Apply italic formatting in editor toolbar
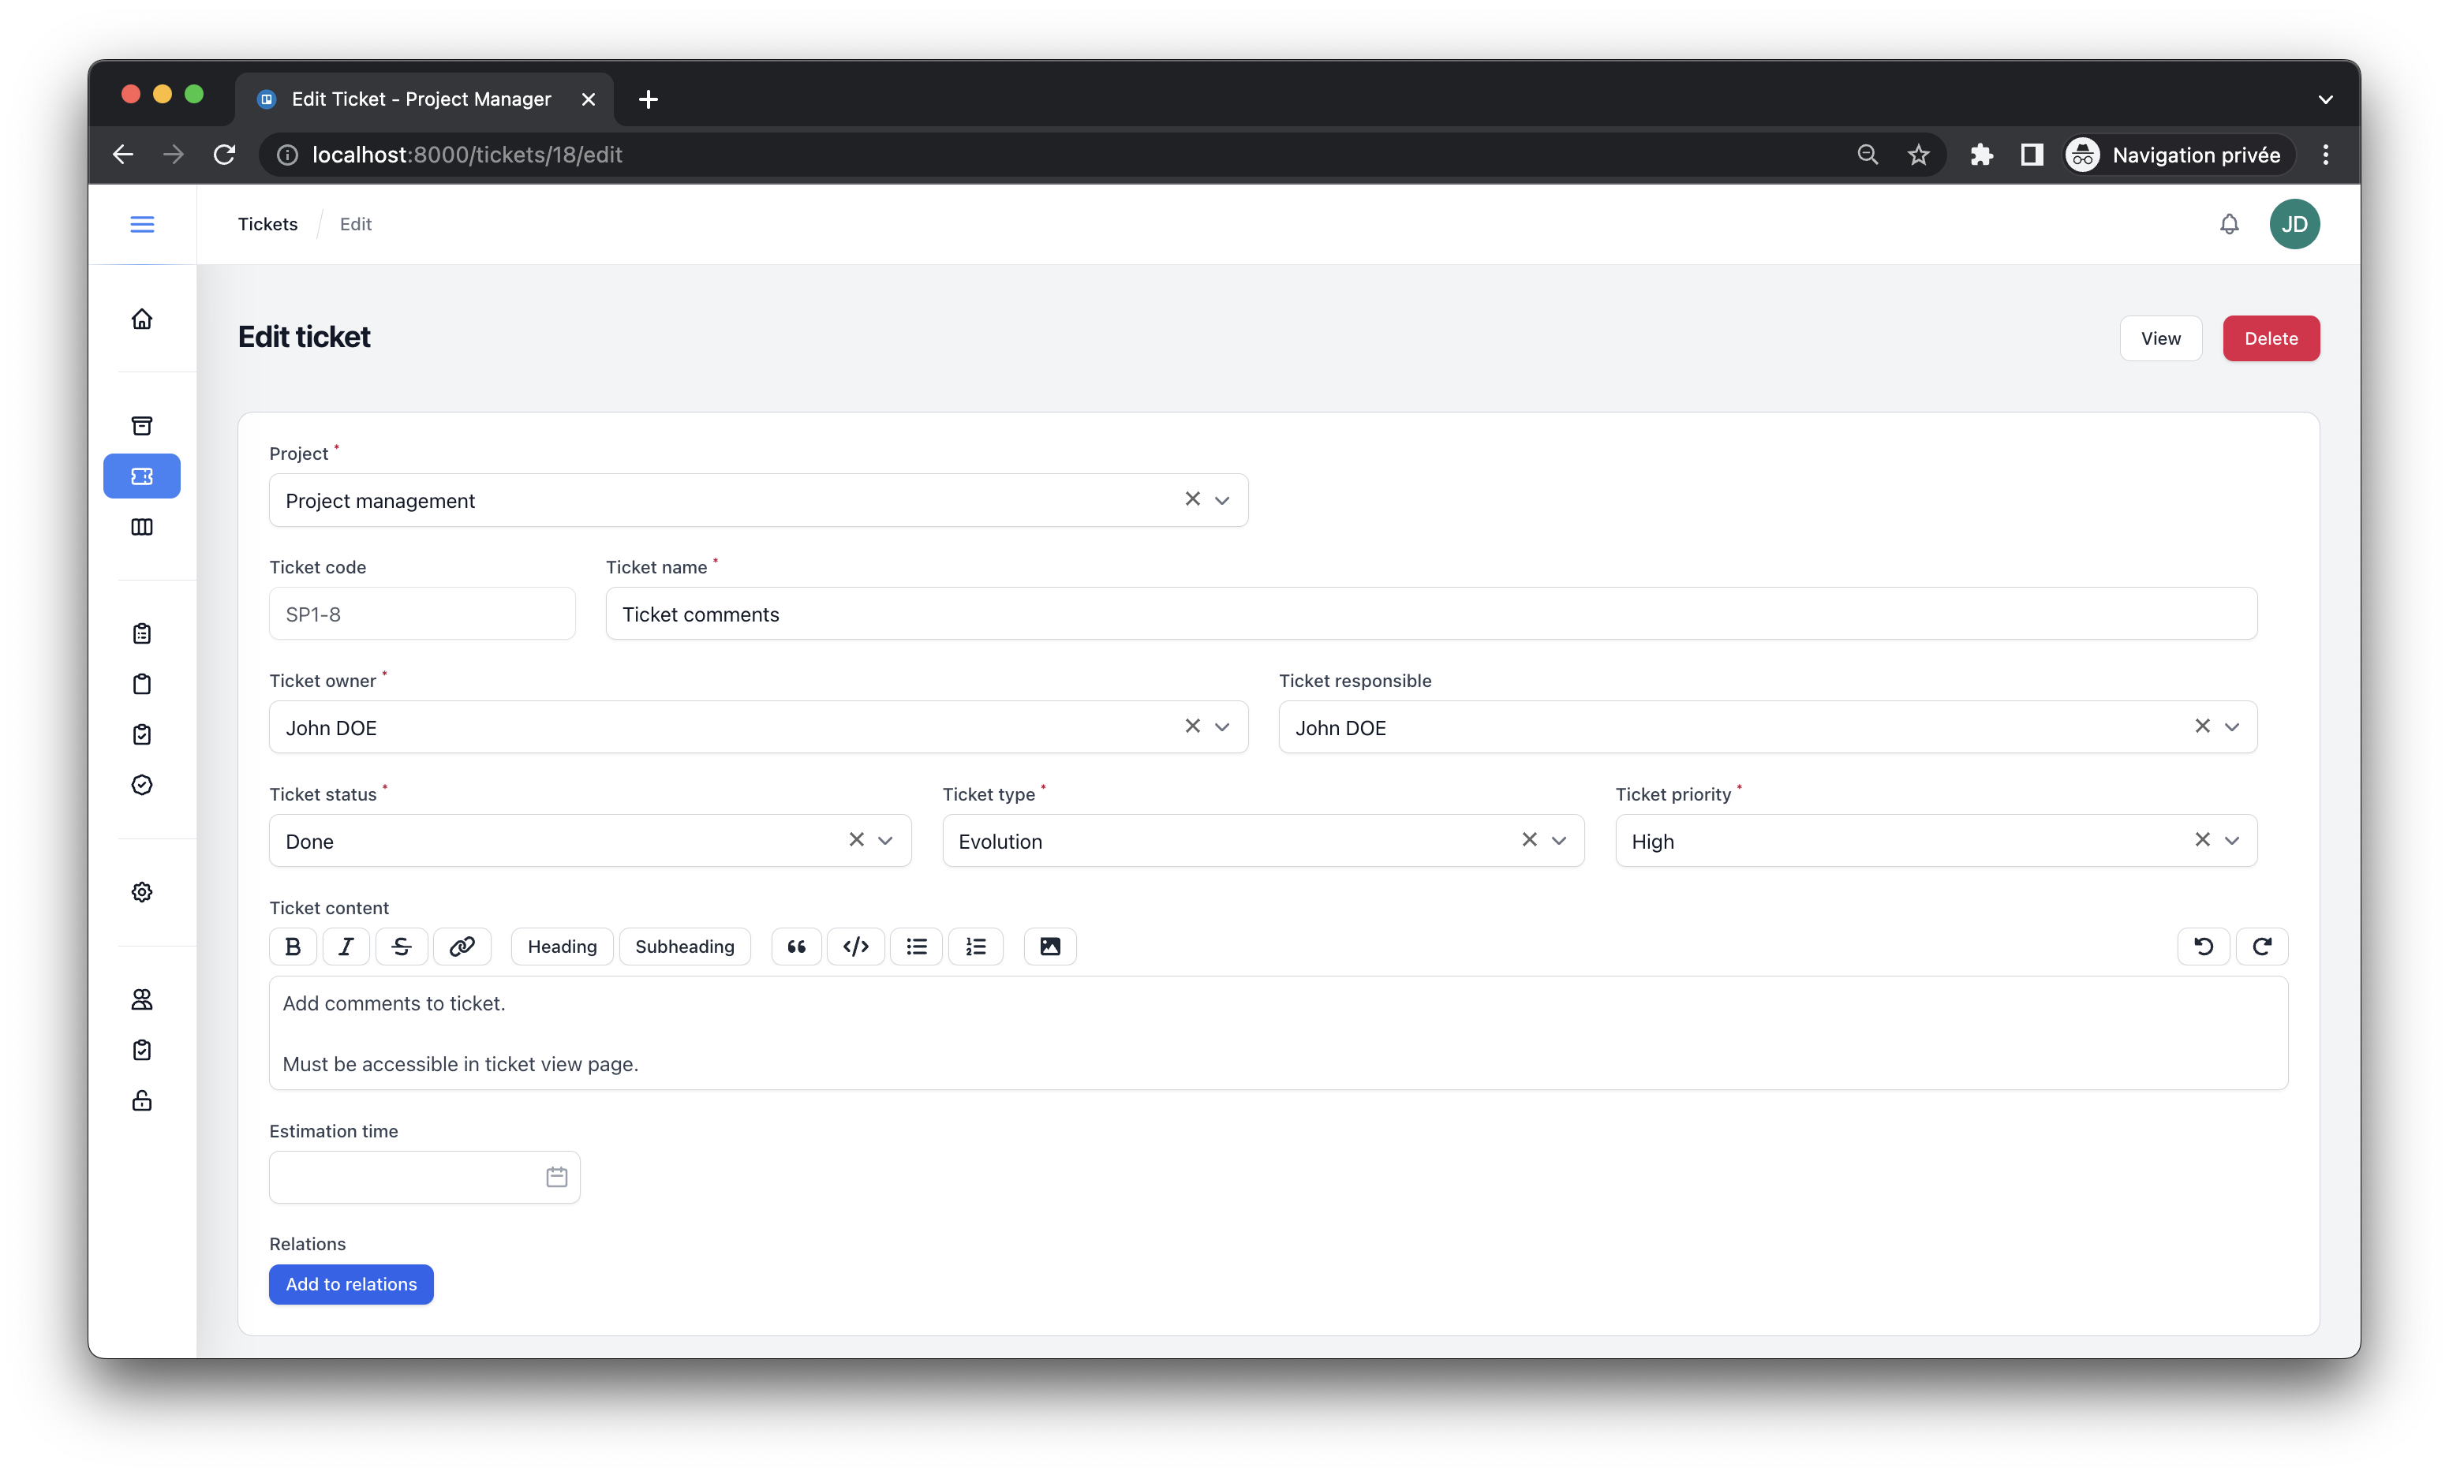Viewport: 2449px width, 1475px height. click(x=346, y=947)
